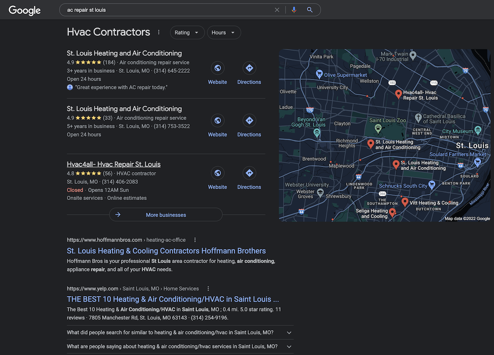The image size is (494, 355).
Task: Click Website label under first listing's globe
Action: [x=217, y=82]
